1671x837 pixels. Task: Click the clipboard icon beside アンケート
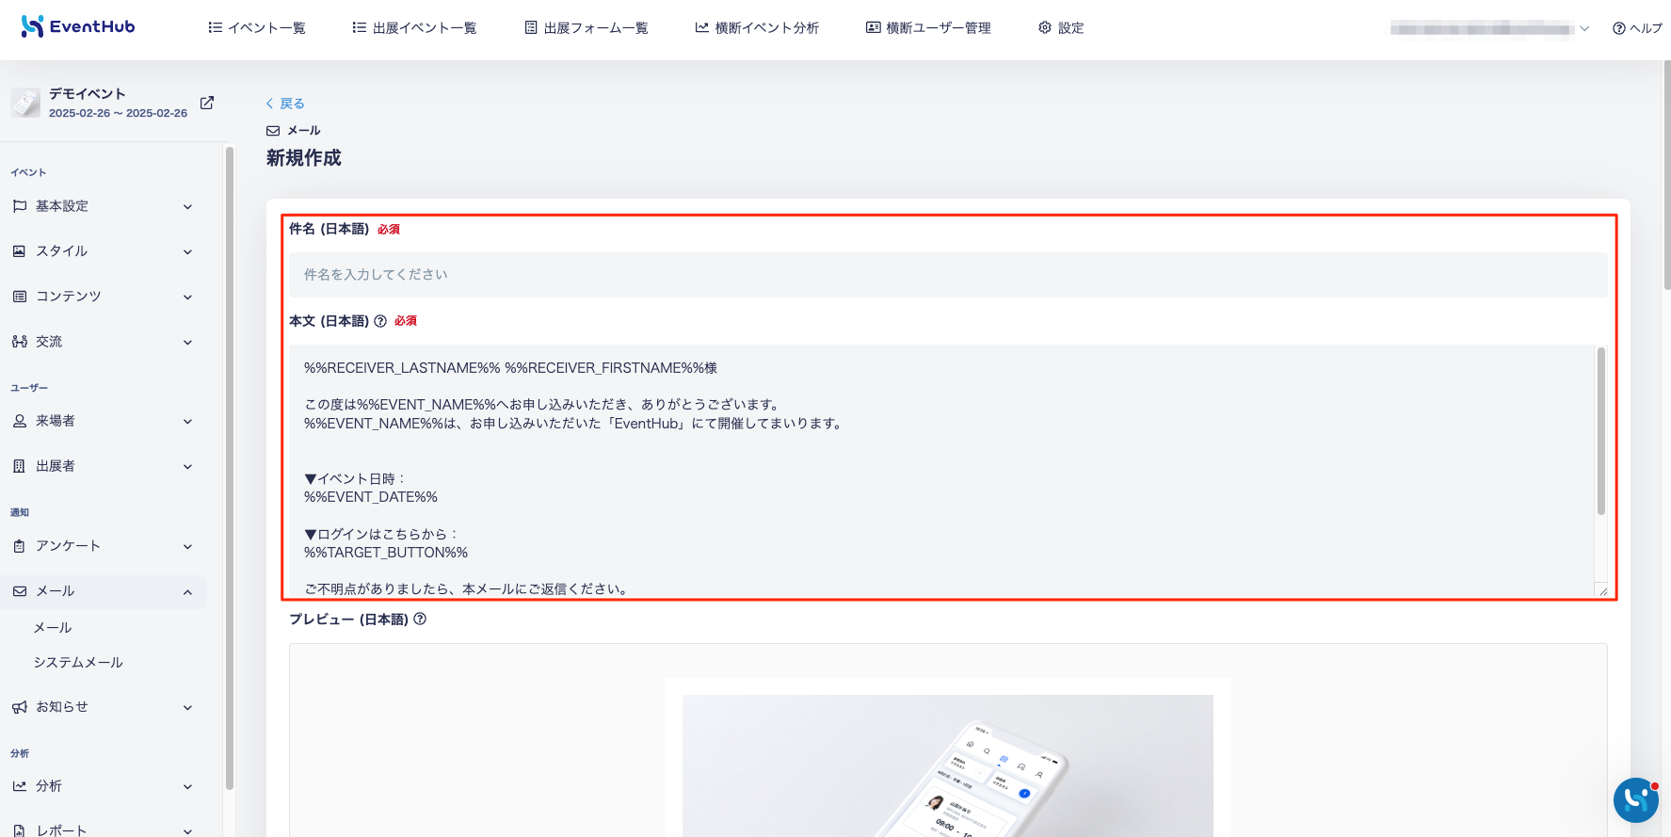[x=20, y=546]
